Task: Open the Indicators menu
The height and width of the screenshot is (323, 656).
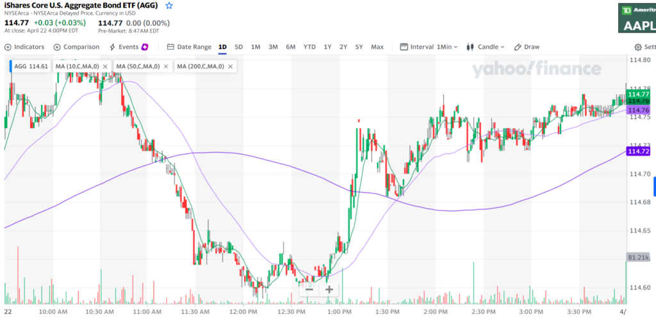Action: pos(24,47)
